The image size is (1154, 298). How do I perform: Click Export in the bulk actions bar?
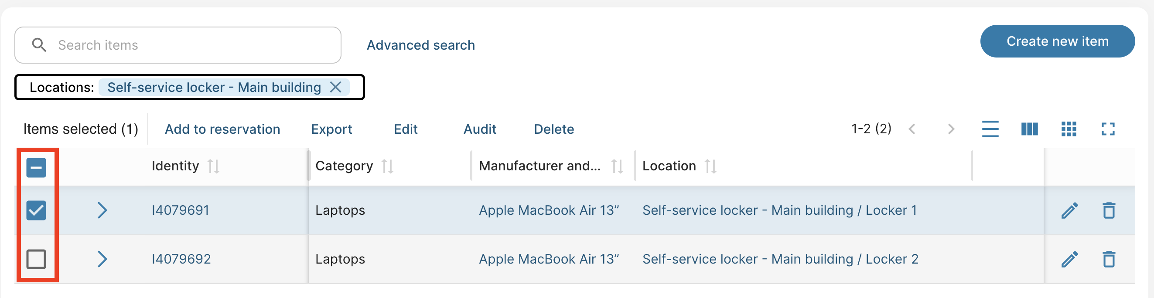pos(331,129)
